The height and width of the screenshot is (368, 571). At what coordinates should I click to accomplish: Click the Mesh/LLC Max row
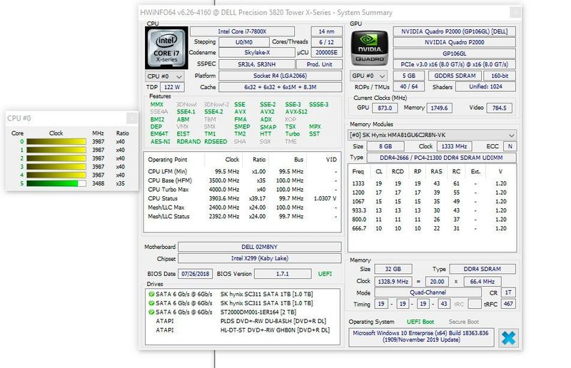242,208
